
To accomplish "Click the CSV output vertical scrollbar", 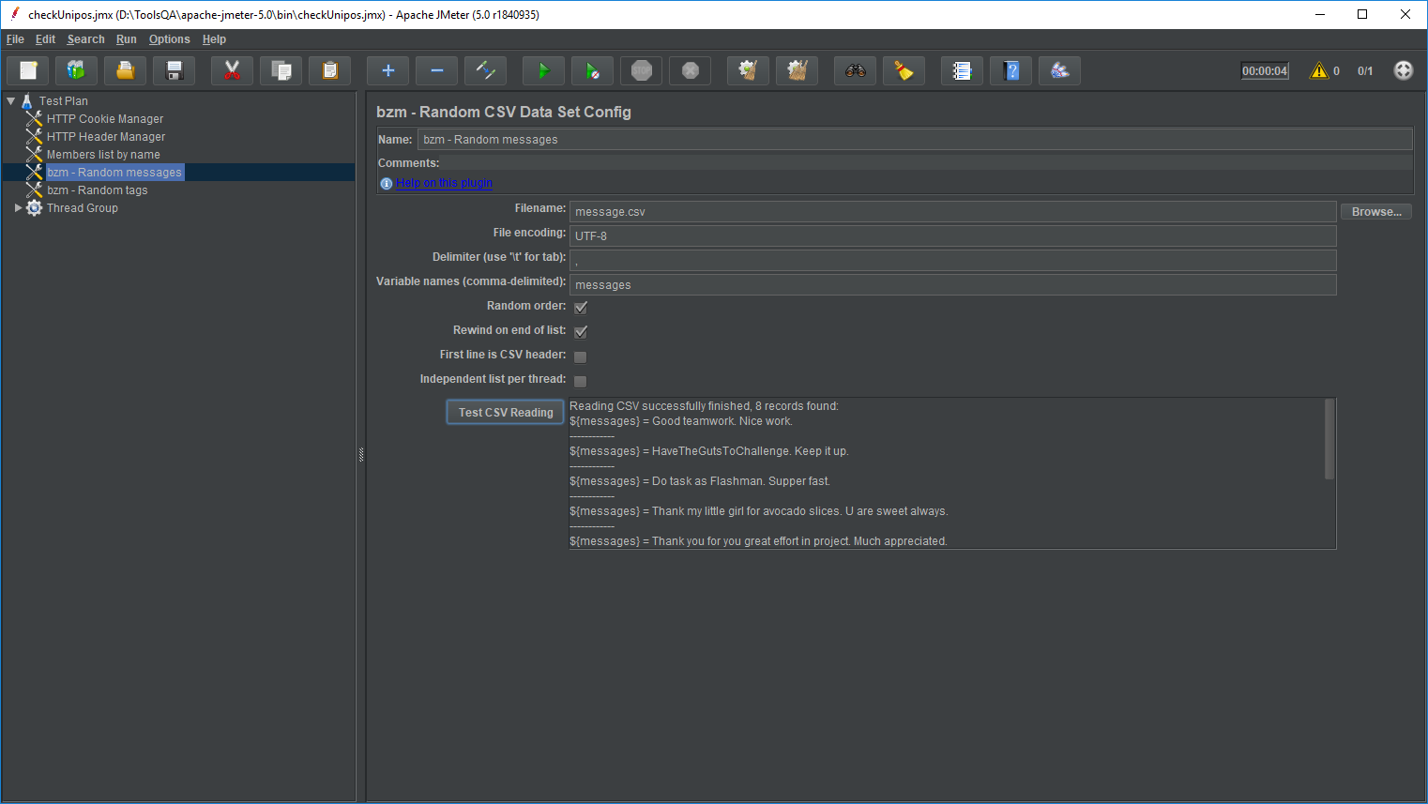I will (x=1329, y=439).
